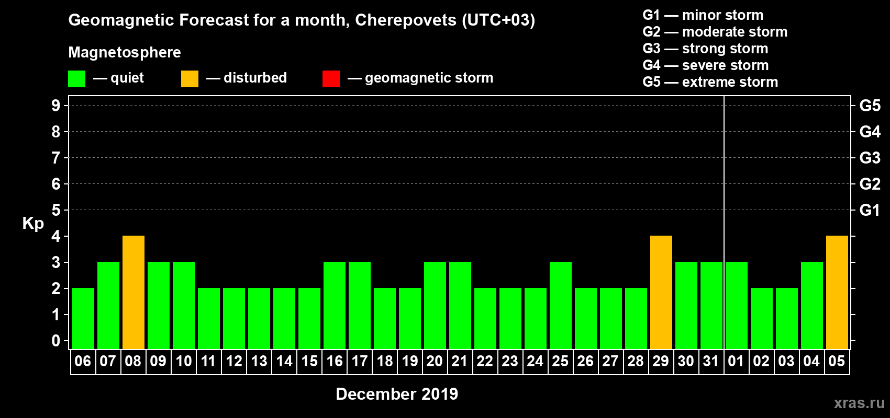
Task: Click 'G1 — minor storm' legend text
Action: [x=703, y=15]
